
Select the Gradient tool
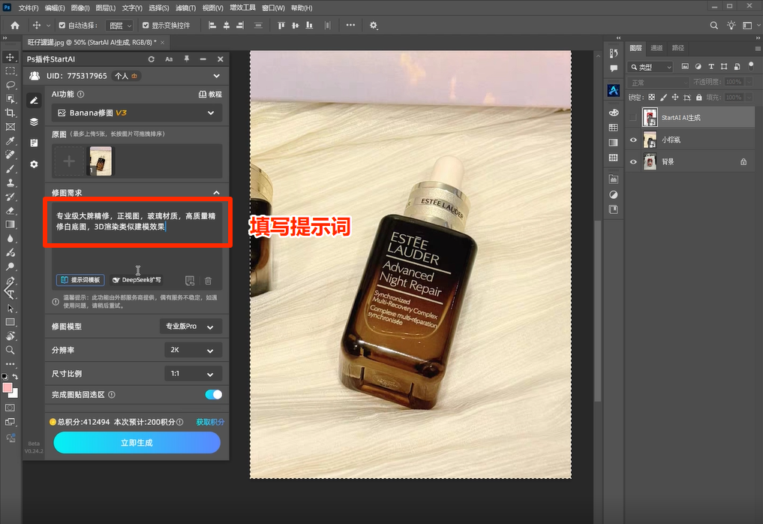click(x=10, y=224)
